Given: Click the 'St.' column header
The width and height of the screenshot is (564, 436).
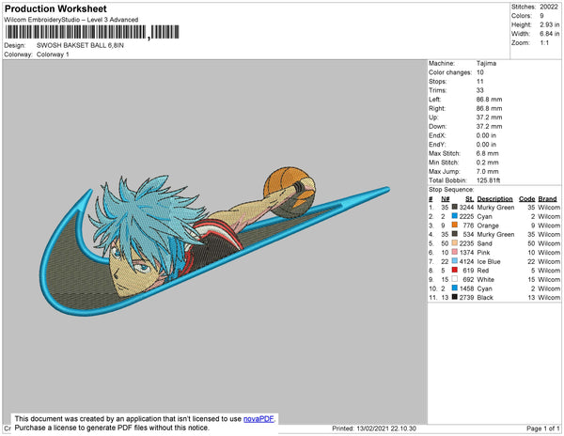Looking at the screenshot, I should (469, 198).
